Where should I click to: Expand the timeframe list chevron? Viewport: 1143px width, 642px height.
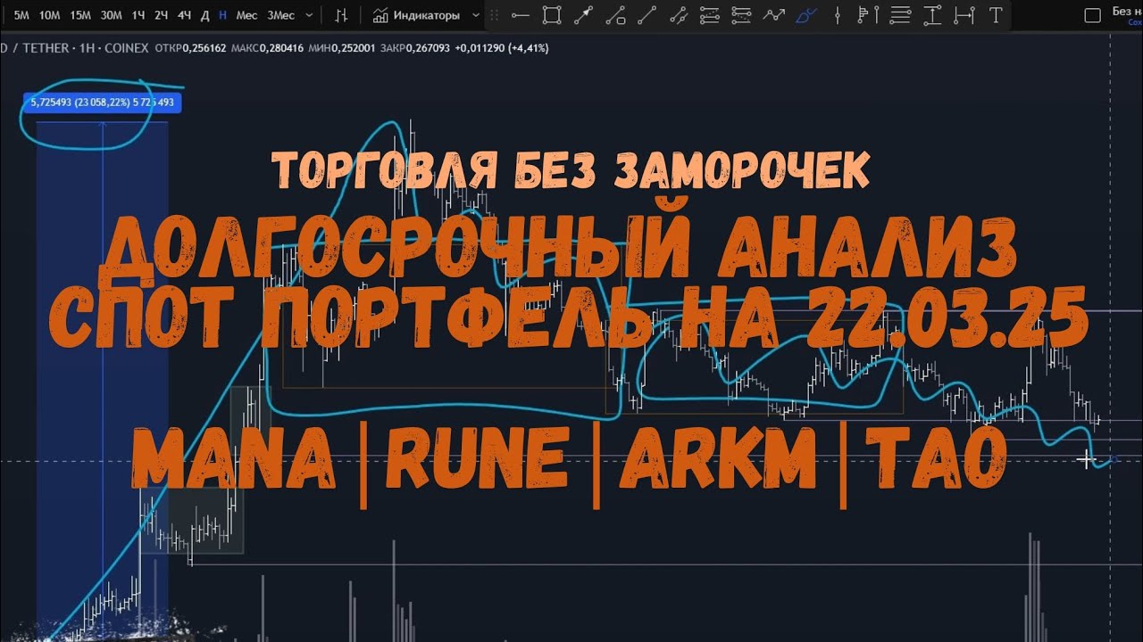coord(310,15)
